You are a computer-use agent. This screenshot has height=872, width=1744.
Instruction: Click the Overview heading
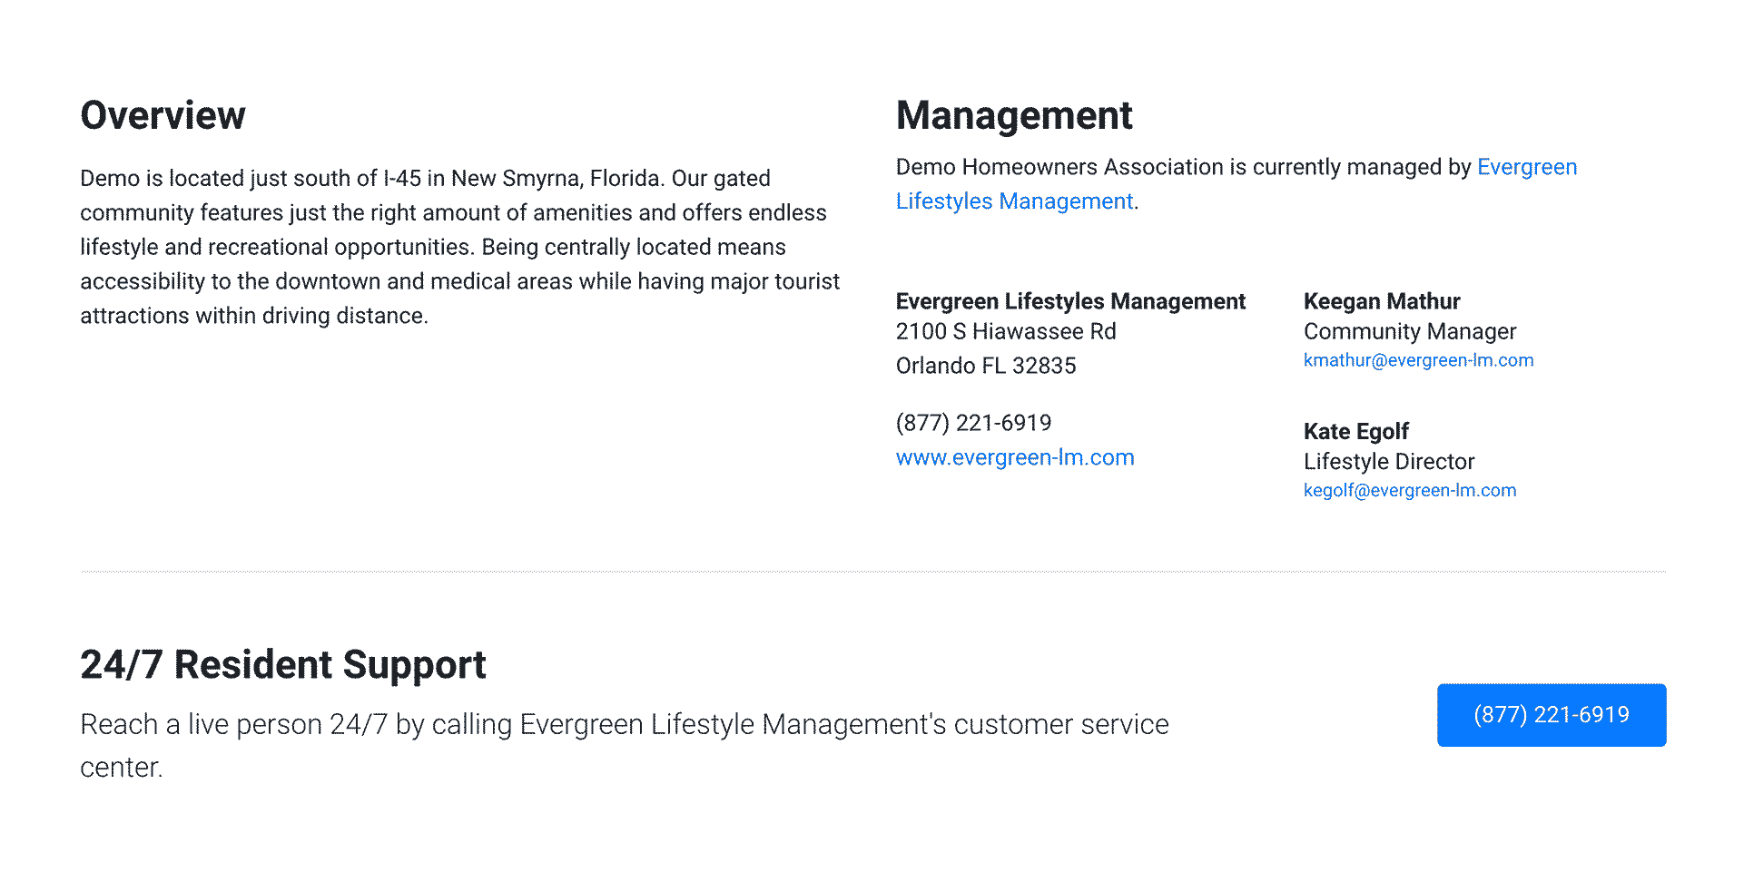pos(163,115)
